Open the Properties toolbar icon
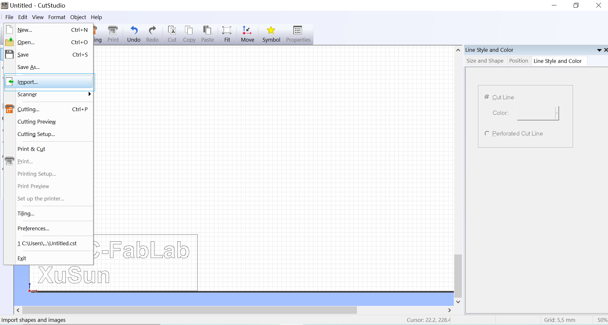608x325 pixels. (x=298, y=34)
